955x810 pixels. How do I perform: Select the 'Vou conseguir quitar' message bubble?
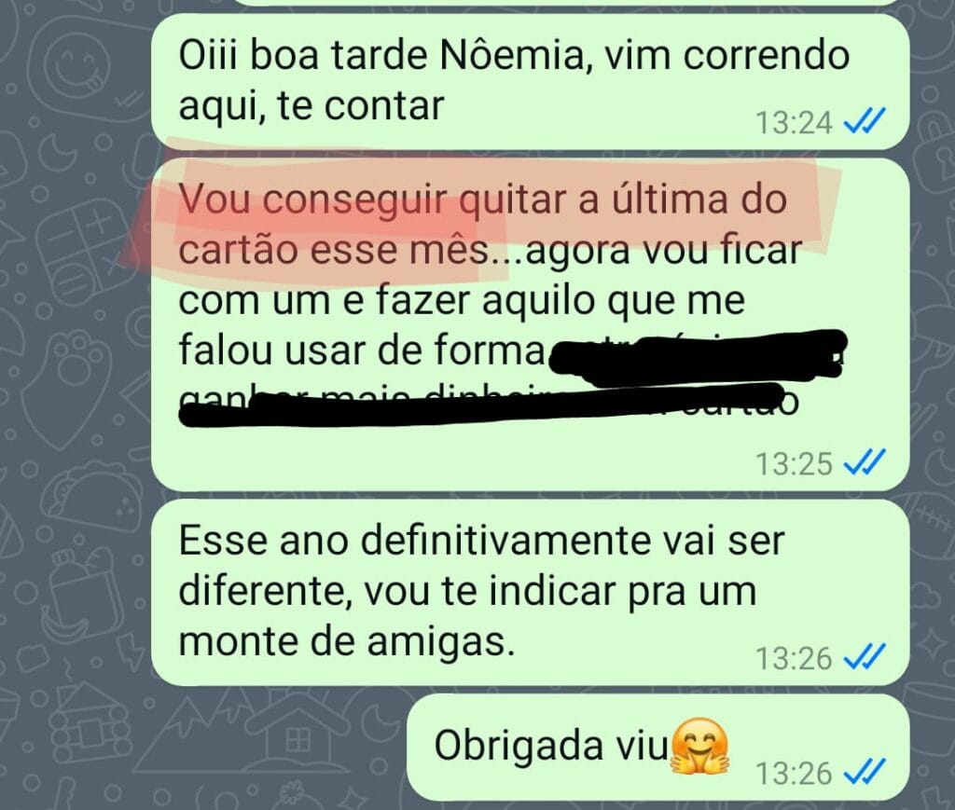(530, 325)
